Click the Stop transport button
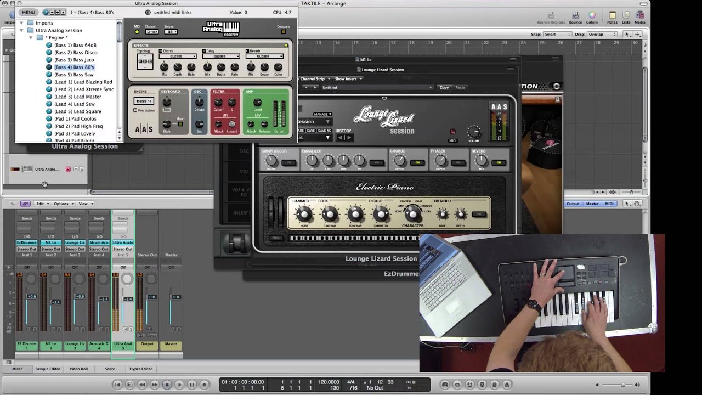 point(167,385)
